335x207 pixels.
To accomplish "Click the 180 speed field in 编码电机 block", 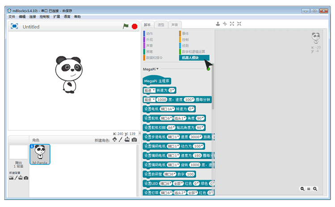I will [x=197, y=156].
